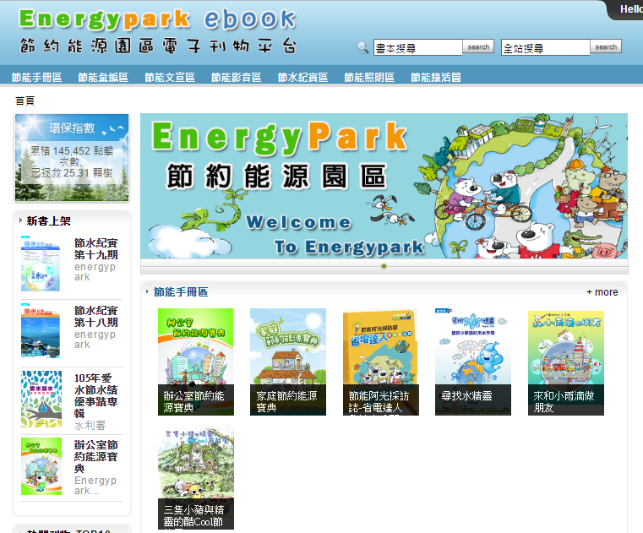The height and width of the screenshot is (533, 643).
Task: Open the 105年愛水節水績優事蹟專輯 title link
Action: click(x=96, y=395)
